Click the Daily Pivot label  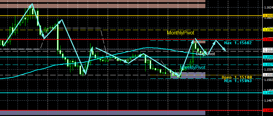point(205,54)
